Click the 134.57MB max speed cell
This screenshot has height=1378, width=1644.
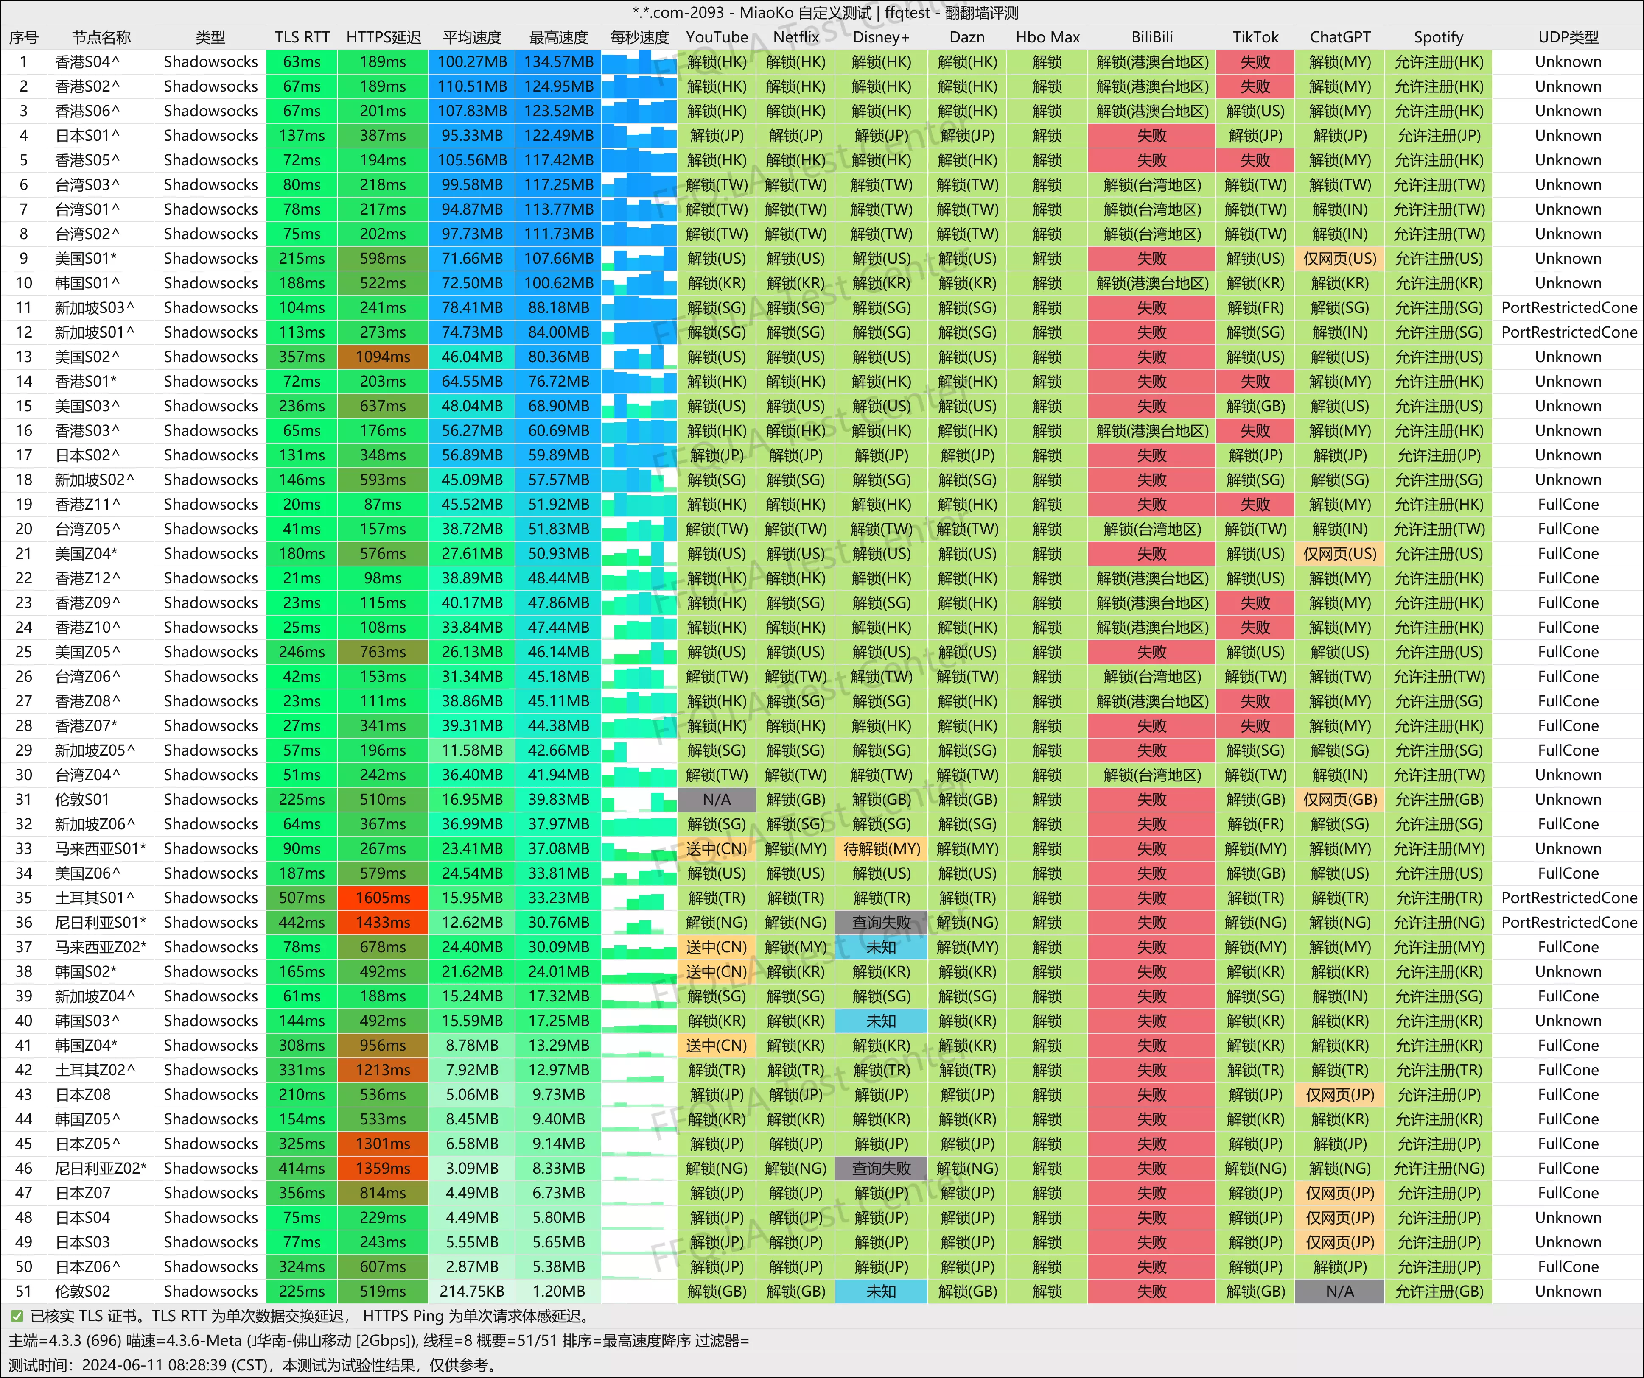click(x=558, y=62)
